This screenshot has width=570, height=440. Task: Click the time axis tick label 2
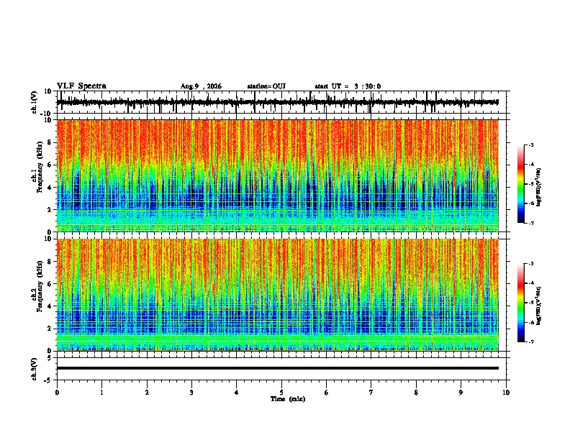pos(147,393)
